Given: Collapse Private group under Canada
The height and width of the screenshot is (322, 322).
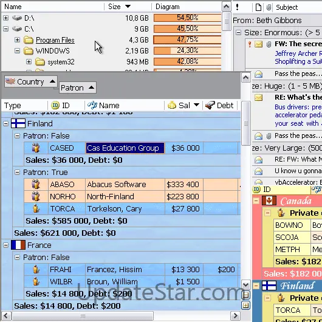Looking at the screenshot, I should coord(267,213).
